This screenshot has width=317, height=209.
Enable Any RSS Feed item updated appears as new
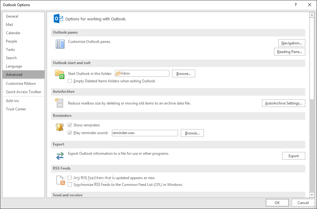pyautogui.click(x=70, y=178)
